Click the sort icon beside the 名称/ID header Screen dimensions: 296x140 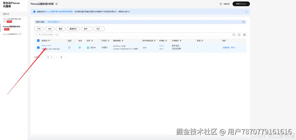(x=49, y=41)
